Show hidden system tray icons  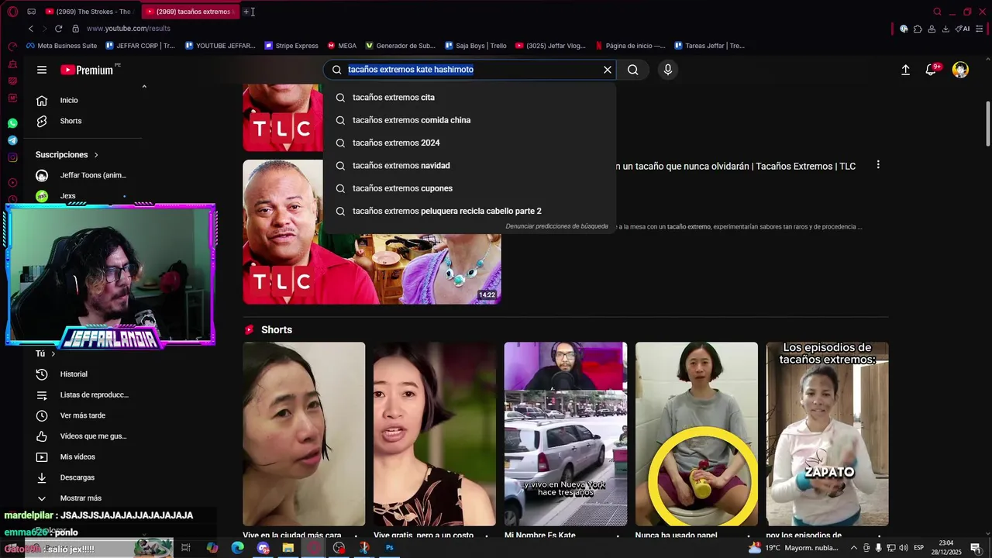(854, 548)
